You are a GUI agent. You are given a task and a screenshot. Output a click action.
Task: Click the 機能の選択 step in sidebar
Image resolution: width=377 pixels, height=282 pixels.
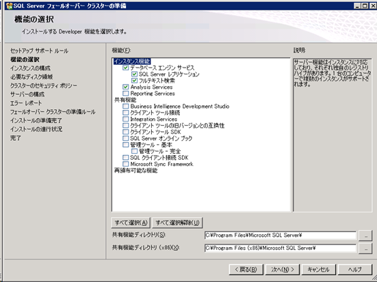tap(25, 59)
